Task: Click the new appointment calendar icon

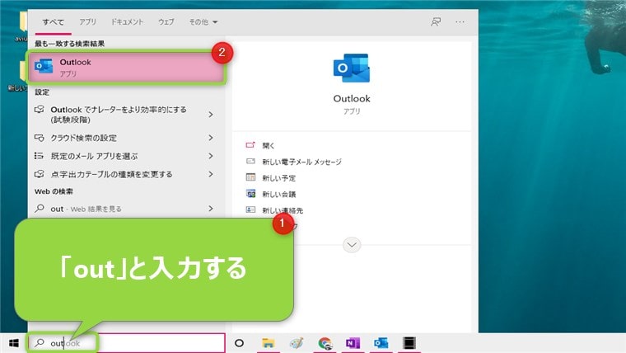Action: click(x=250, y=177)
